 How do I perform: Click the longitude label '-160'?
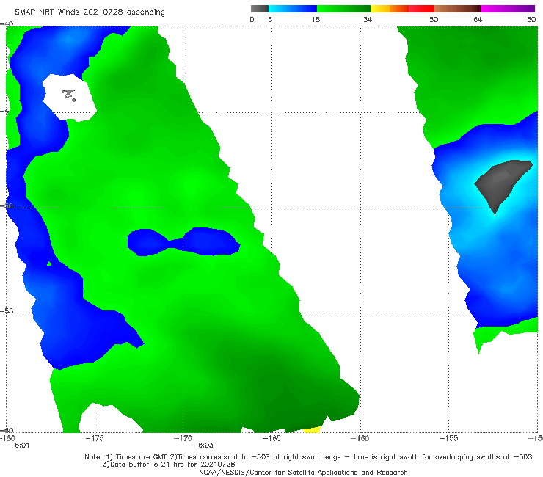[x=360, y=438]
